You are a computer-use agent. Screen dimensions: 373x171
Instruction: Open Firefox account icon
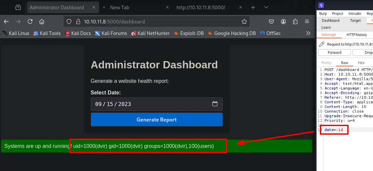pyautogui.click(x=283, y=22)
